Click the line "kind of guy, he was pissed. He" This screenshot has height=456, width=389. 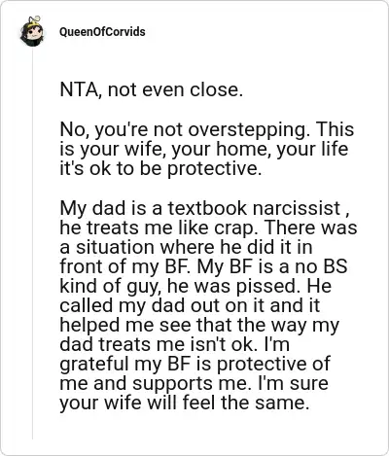[x=195, y=286]
